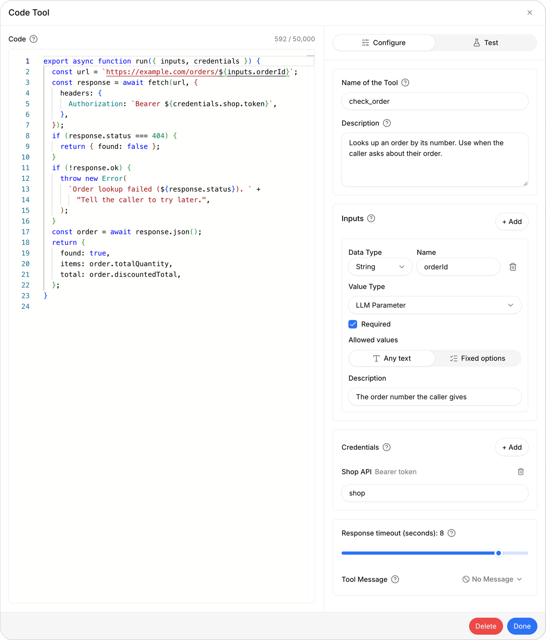Screen dimensions: 546x640
Task: Click line number 12 in the code gutter
Action: pyautogui.click(x=26, y=178)
